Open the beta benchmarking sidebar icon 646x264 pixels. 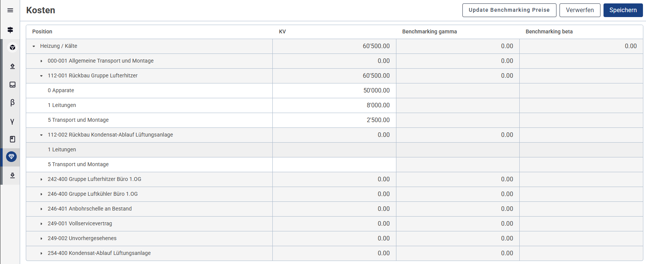tap(13, 102)
